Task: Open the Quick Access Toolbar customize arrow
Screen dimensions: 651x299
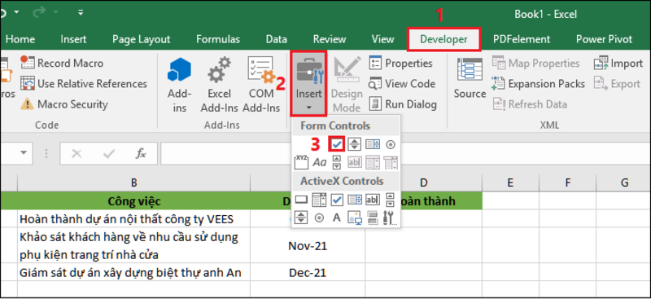Action: click(x=81, y=13)
